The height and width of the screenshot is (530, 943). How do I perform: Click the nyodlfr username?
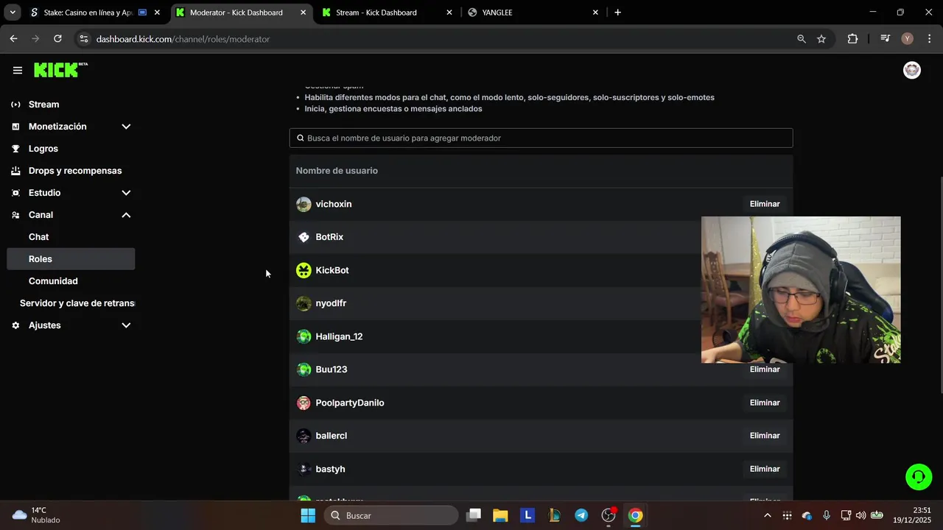pos(331,303)
